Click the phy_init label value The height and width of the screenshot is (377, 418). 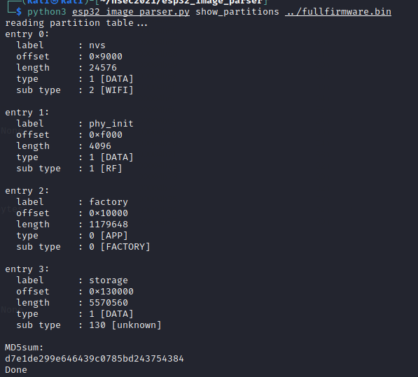coord(111,124)
